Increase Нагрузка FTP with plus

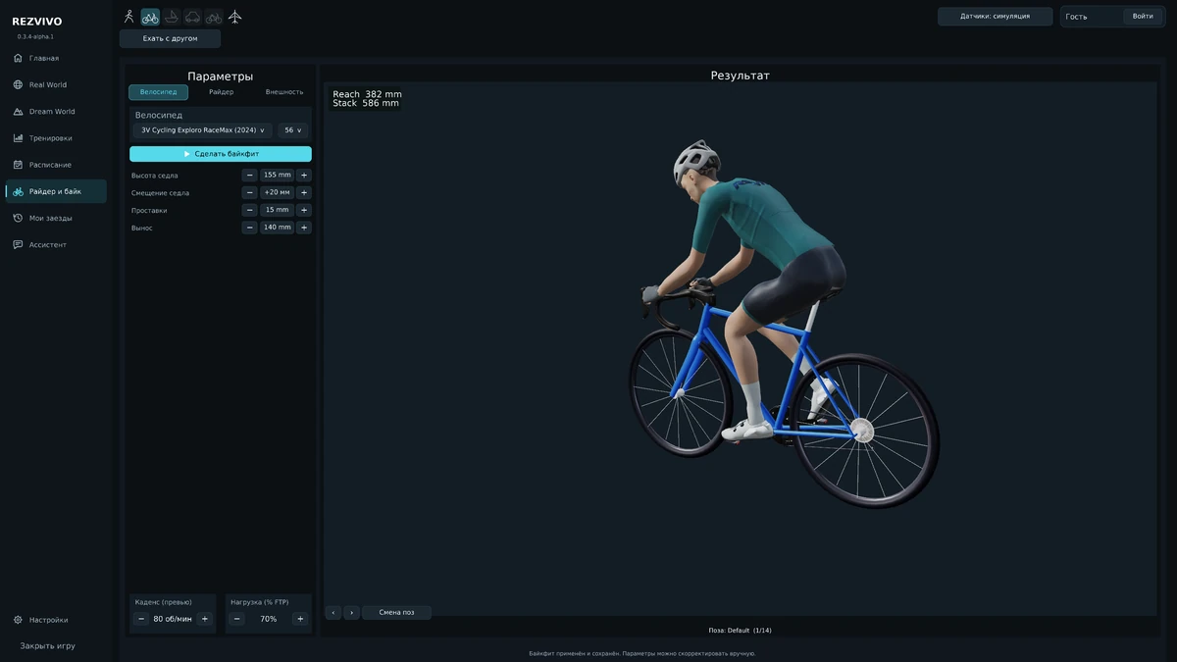tap(300, 619)
